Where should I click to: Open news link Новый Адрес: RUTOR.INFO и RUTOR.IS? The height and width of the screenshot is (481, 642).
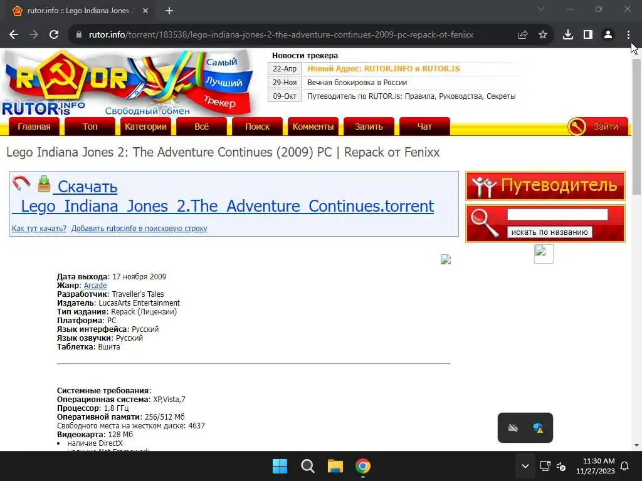click(384, 69)
